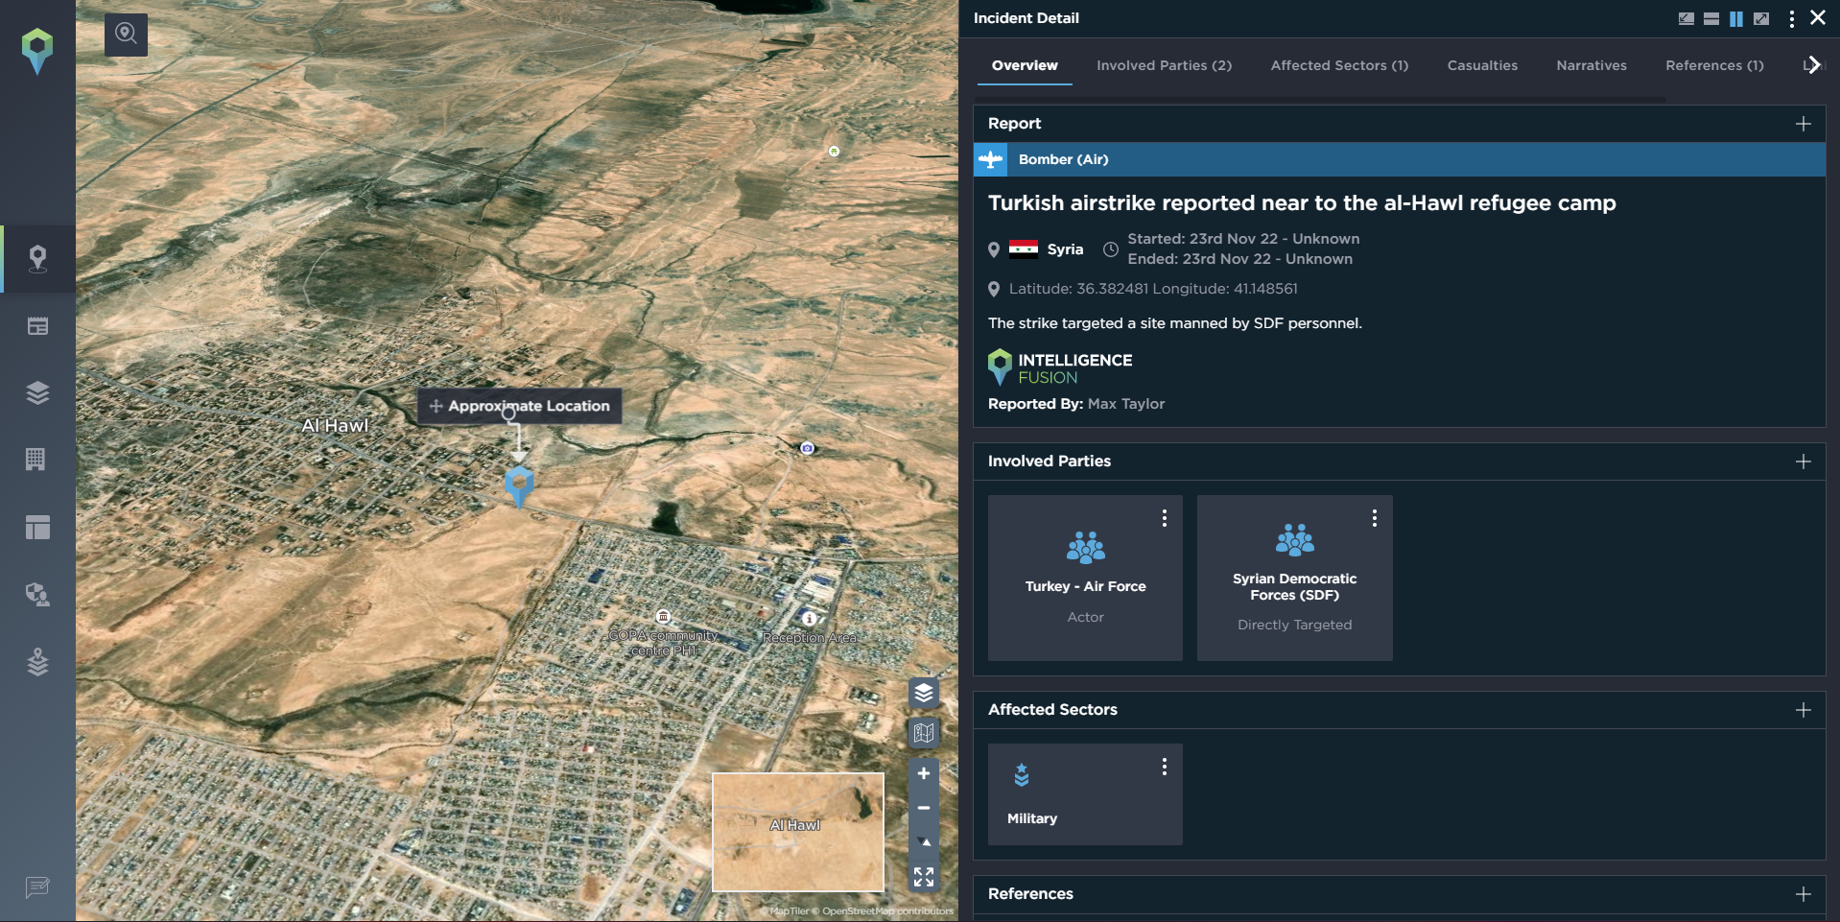
Task: Open the shield and person sidebar icon
Action: (x=37, y=595)
